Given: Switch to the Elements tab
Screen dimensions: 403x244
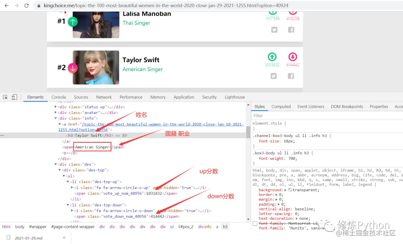Looking at the screenshot, I should tap(35, 97).
